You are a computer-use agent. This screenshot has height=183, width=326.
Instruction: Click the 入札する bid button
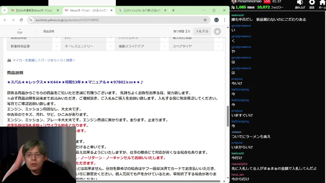pyautogui.click(x=202, y=31)
